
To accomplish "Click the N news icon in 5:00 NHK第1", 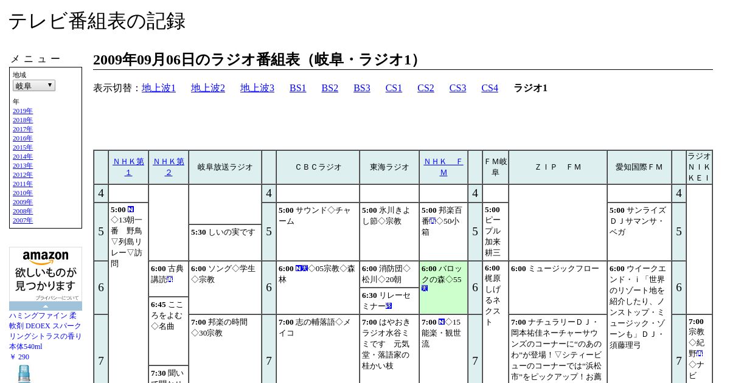I will (131, 210).
